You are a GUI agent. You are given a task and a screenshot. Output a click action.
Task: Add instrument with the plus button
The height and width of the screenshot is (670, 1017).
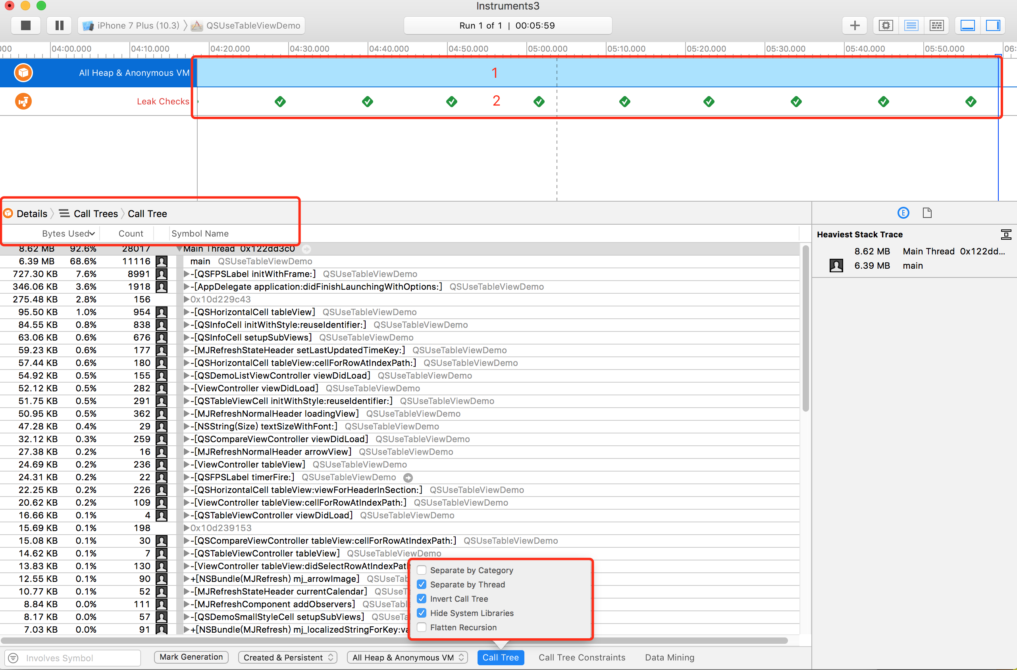[x=855, y=26]
